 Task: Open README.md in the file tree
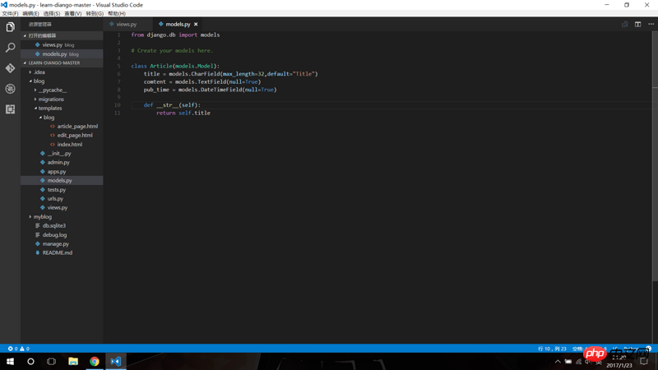62,253
